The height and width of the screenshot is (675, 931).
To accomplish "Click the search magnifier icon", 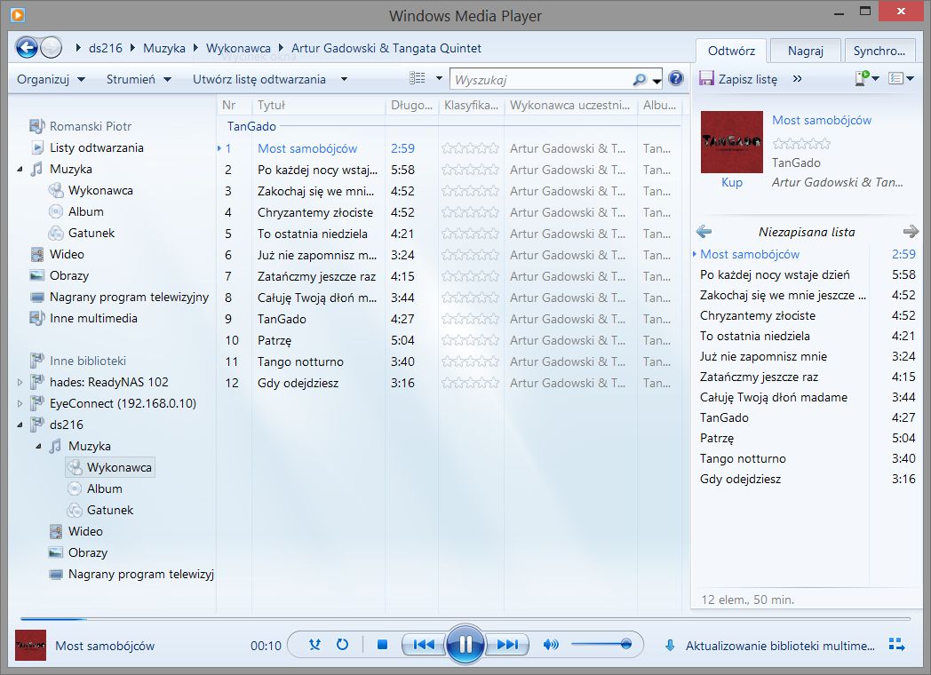I will tap(639, 79).
